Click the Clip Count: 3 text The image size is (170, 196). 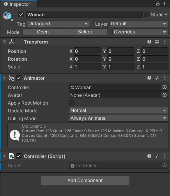point(34,126)
